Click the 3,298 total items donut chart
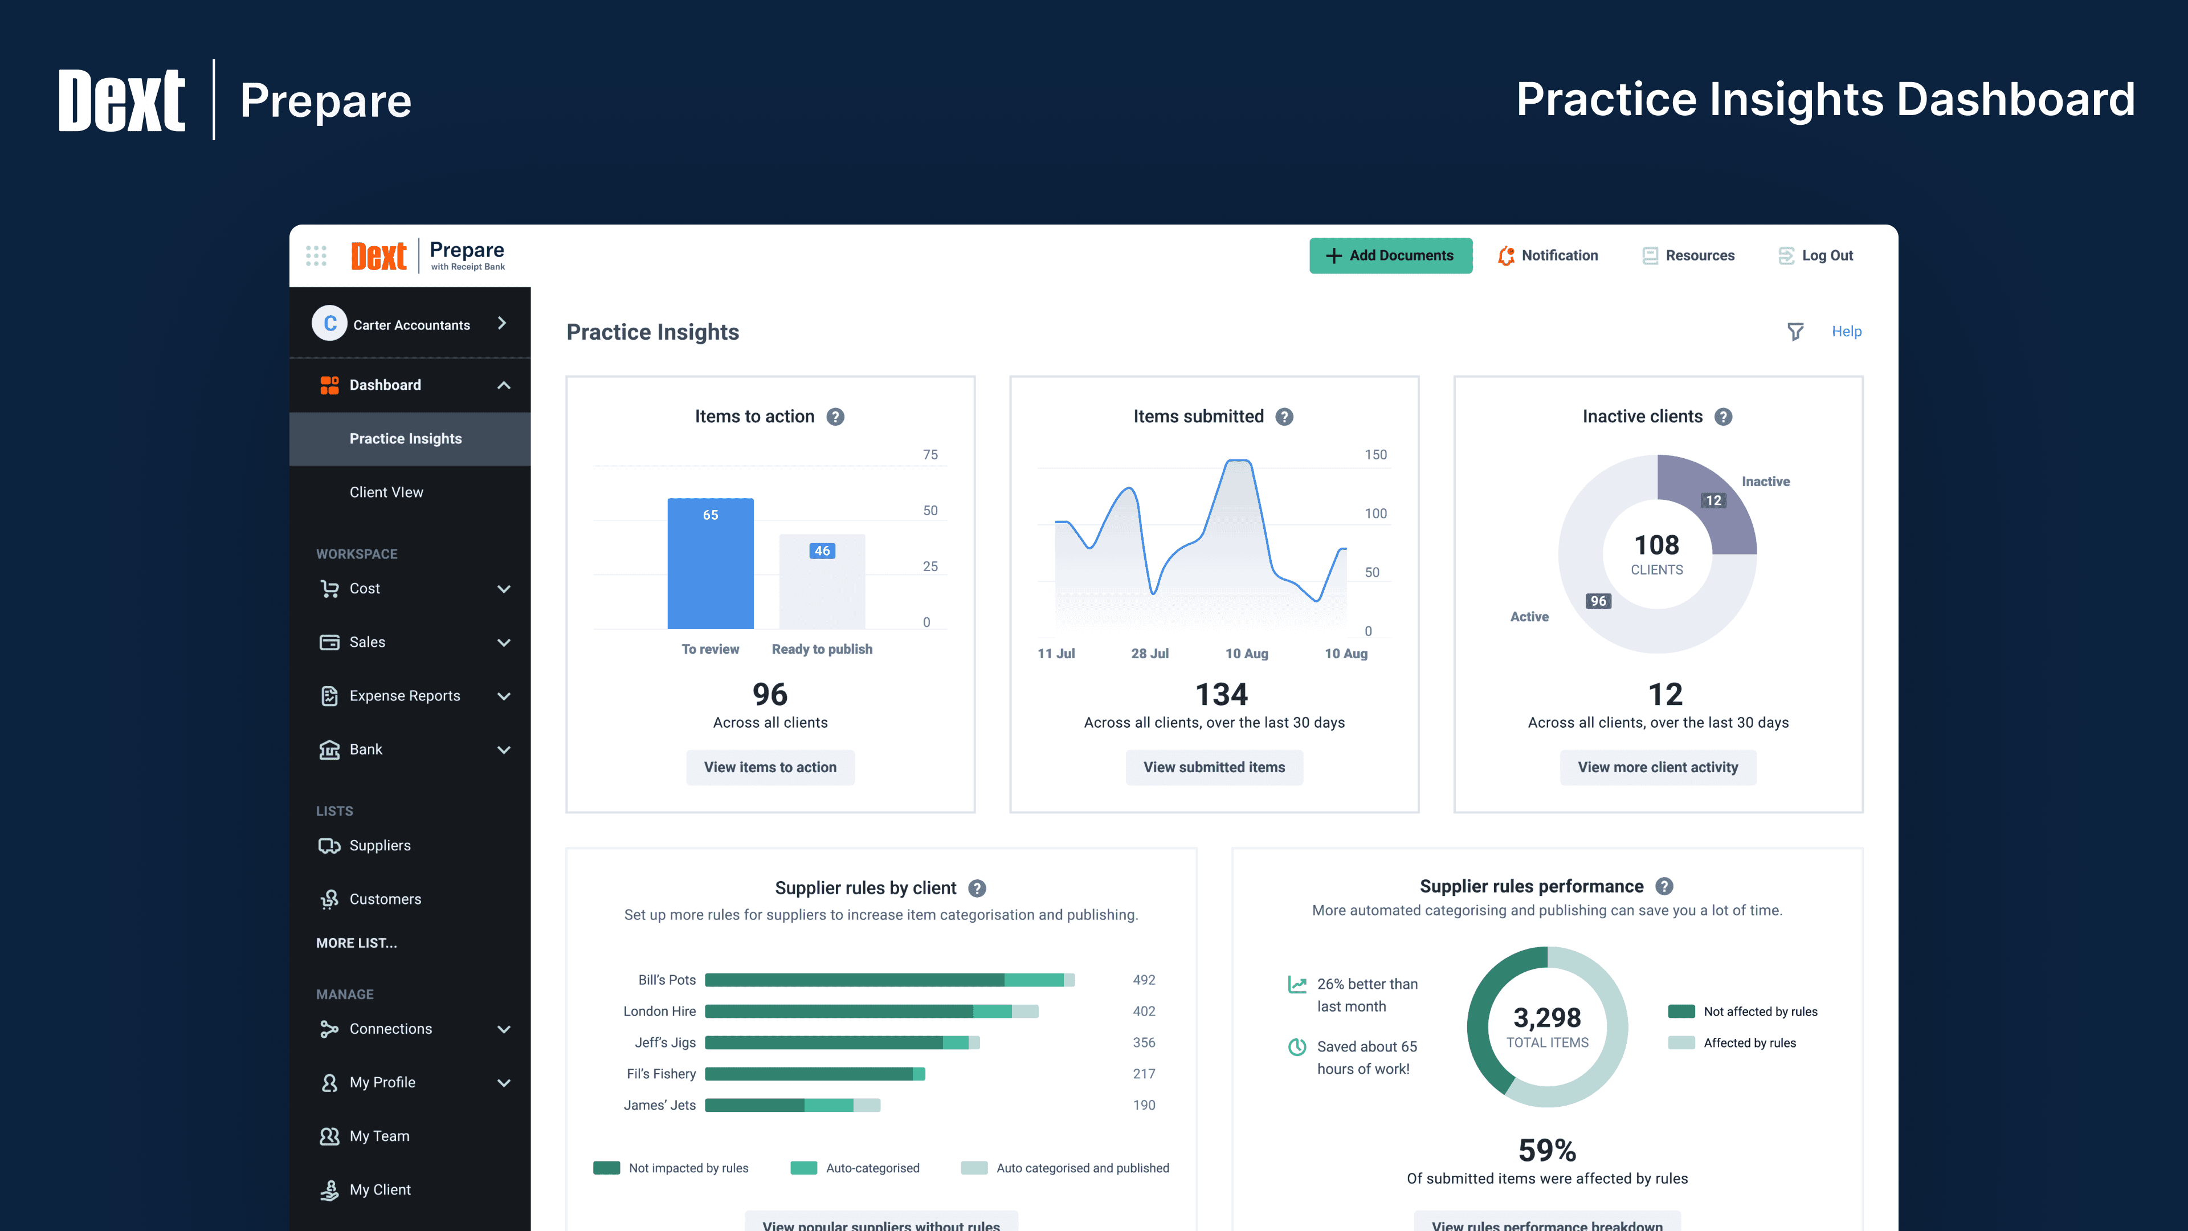Image resolution: width=2188 pixels, height=1231 pixels. [1547, 1026]
